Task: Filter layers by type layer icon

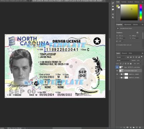Action: pyautogui.click(x=134, y=57)
